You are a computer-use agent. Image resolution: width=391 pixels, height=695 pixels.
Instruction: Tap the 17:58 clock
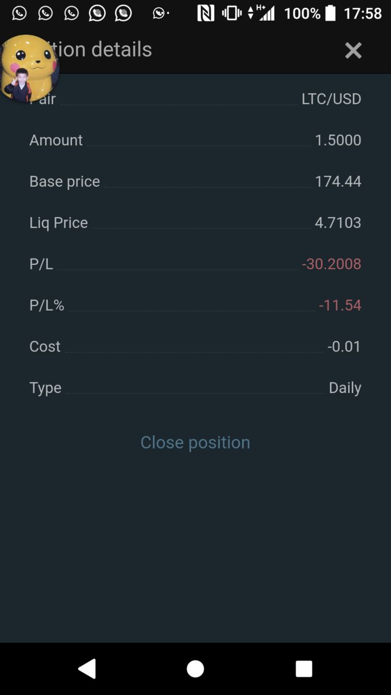click(363, 13)
